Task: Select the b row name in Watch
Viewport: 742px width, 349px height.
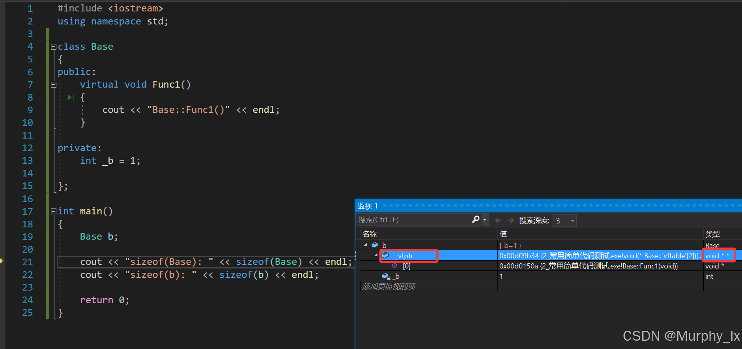Action: pos(384,245)
